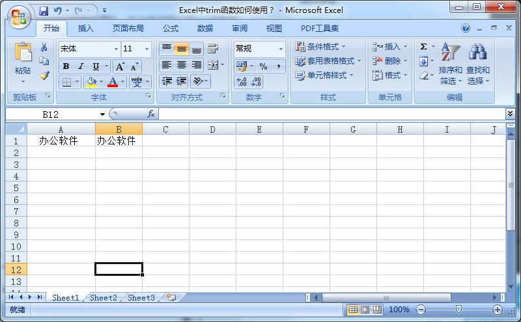The height and width of the screenshot is (322, 521).
Task: Apply percent style format
Action: point(264,66)
